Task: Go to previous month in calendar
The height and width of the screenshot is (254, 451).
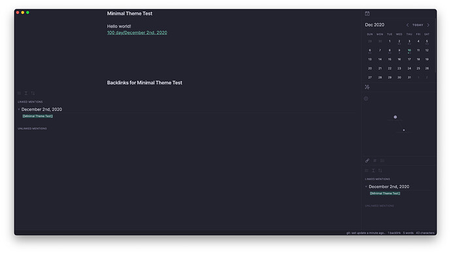Action: pos(407,25)
